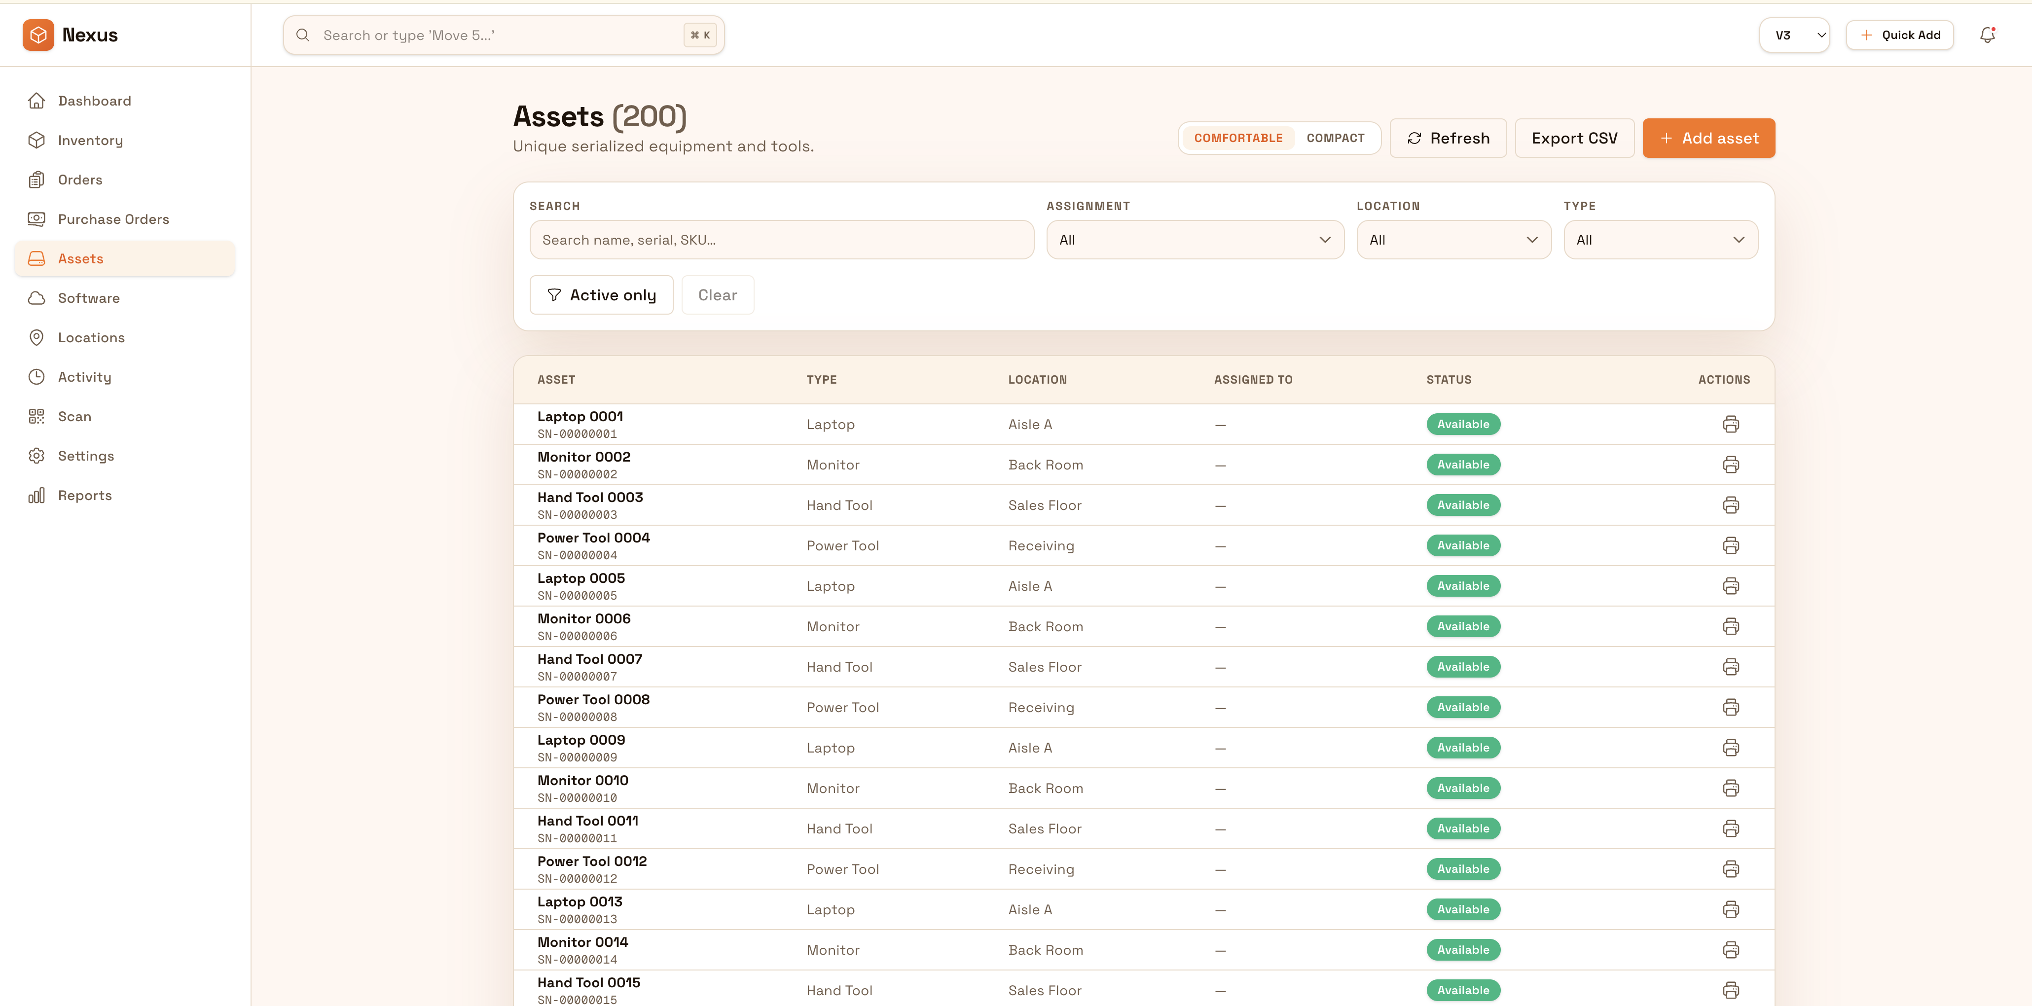This screenshot has width=2032, height=1006.
Task: Click the Add asset button
Action: pyautogui.click(x=1708, y=137)
